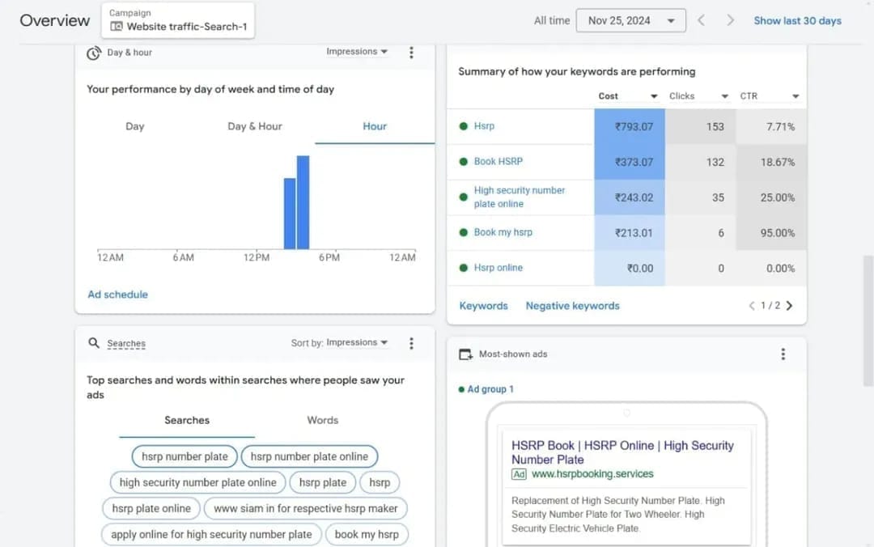The image size is (874, 547).
Task: Open the Most-shown ads three-dot menu
Action: [783, 354]
